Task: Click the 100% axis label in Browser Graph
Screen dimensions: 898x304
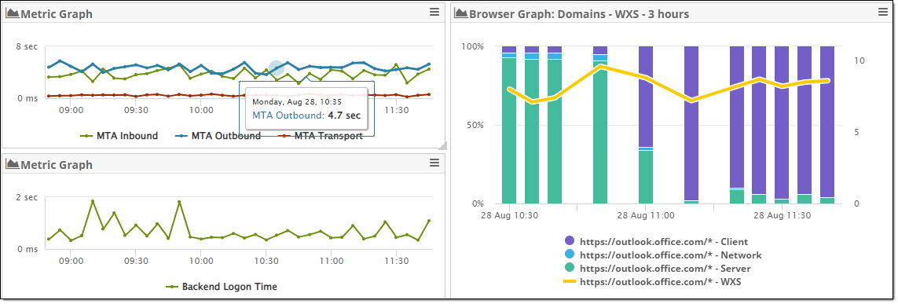Action: pyautogui.click(x=472, y=46)
